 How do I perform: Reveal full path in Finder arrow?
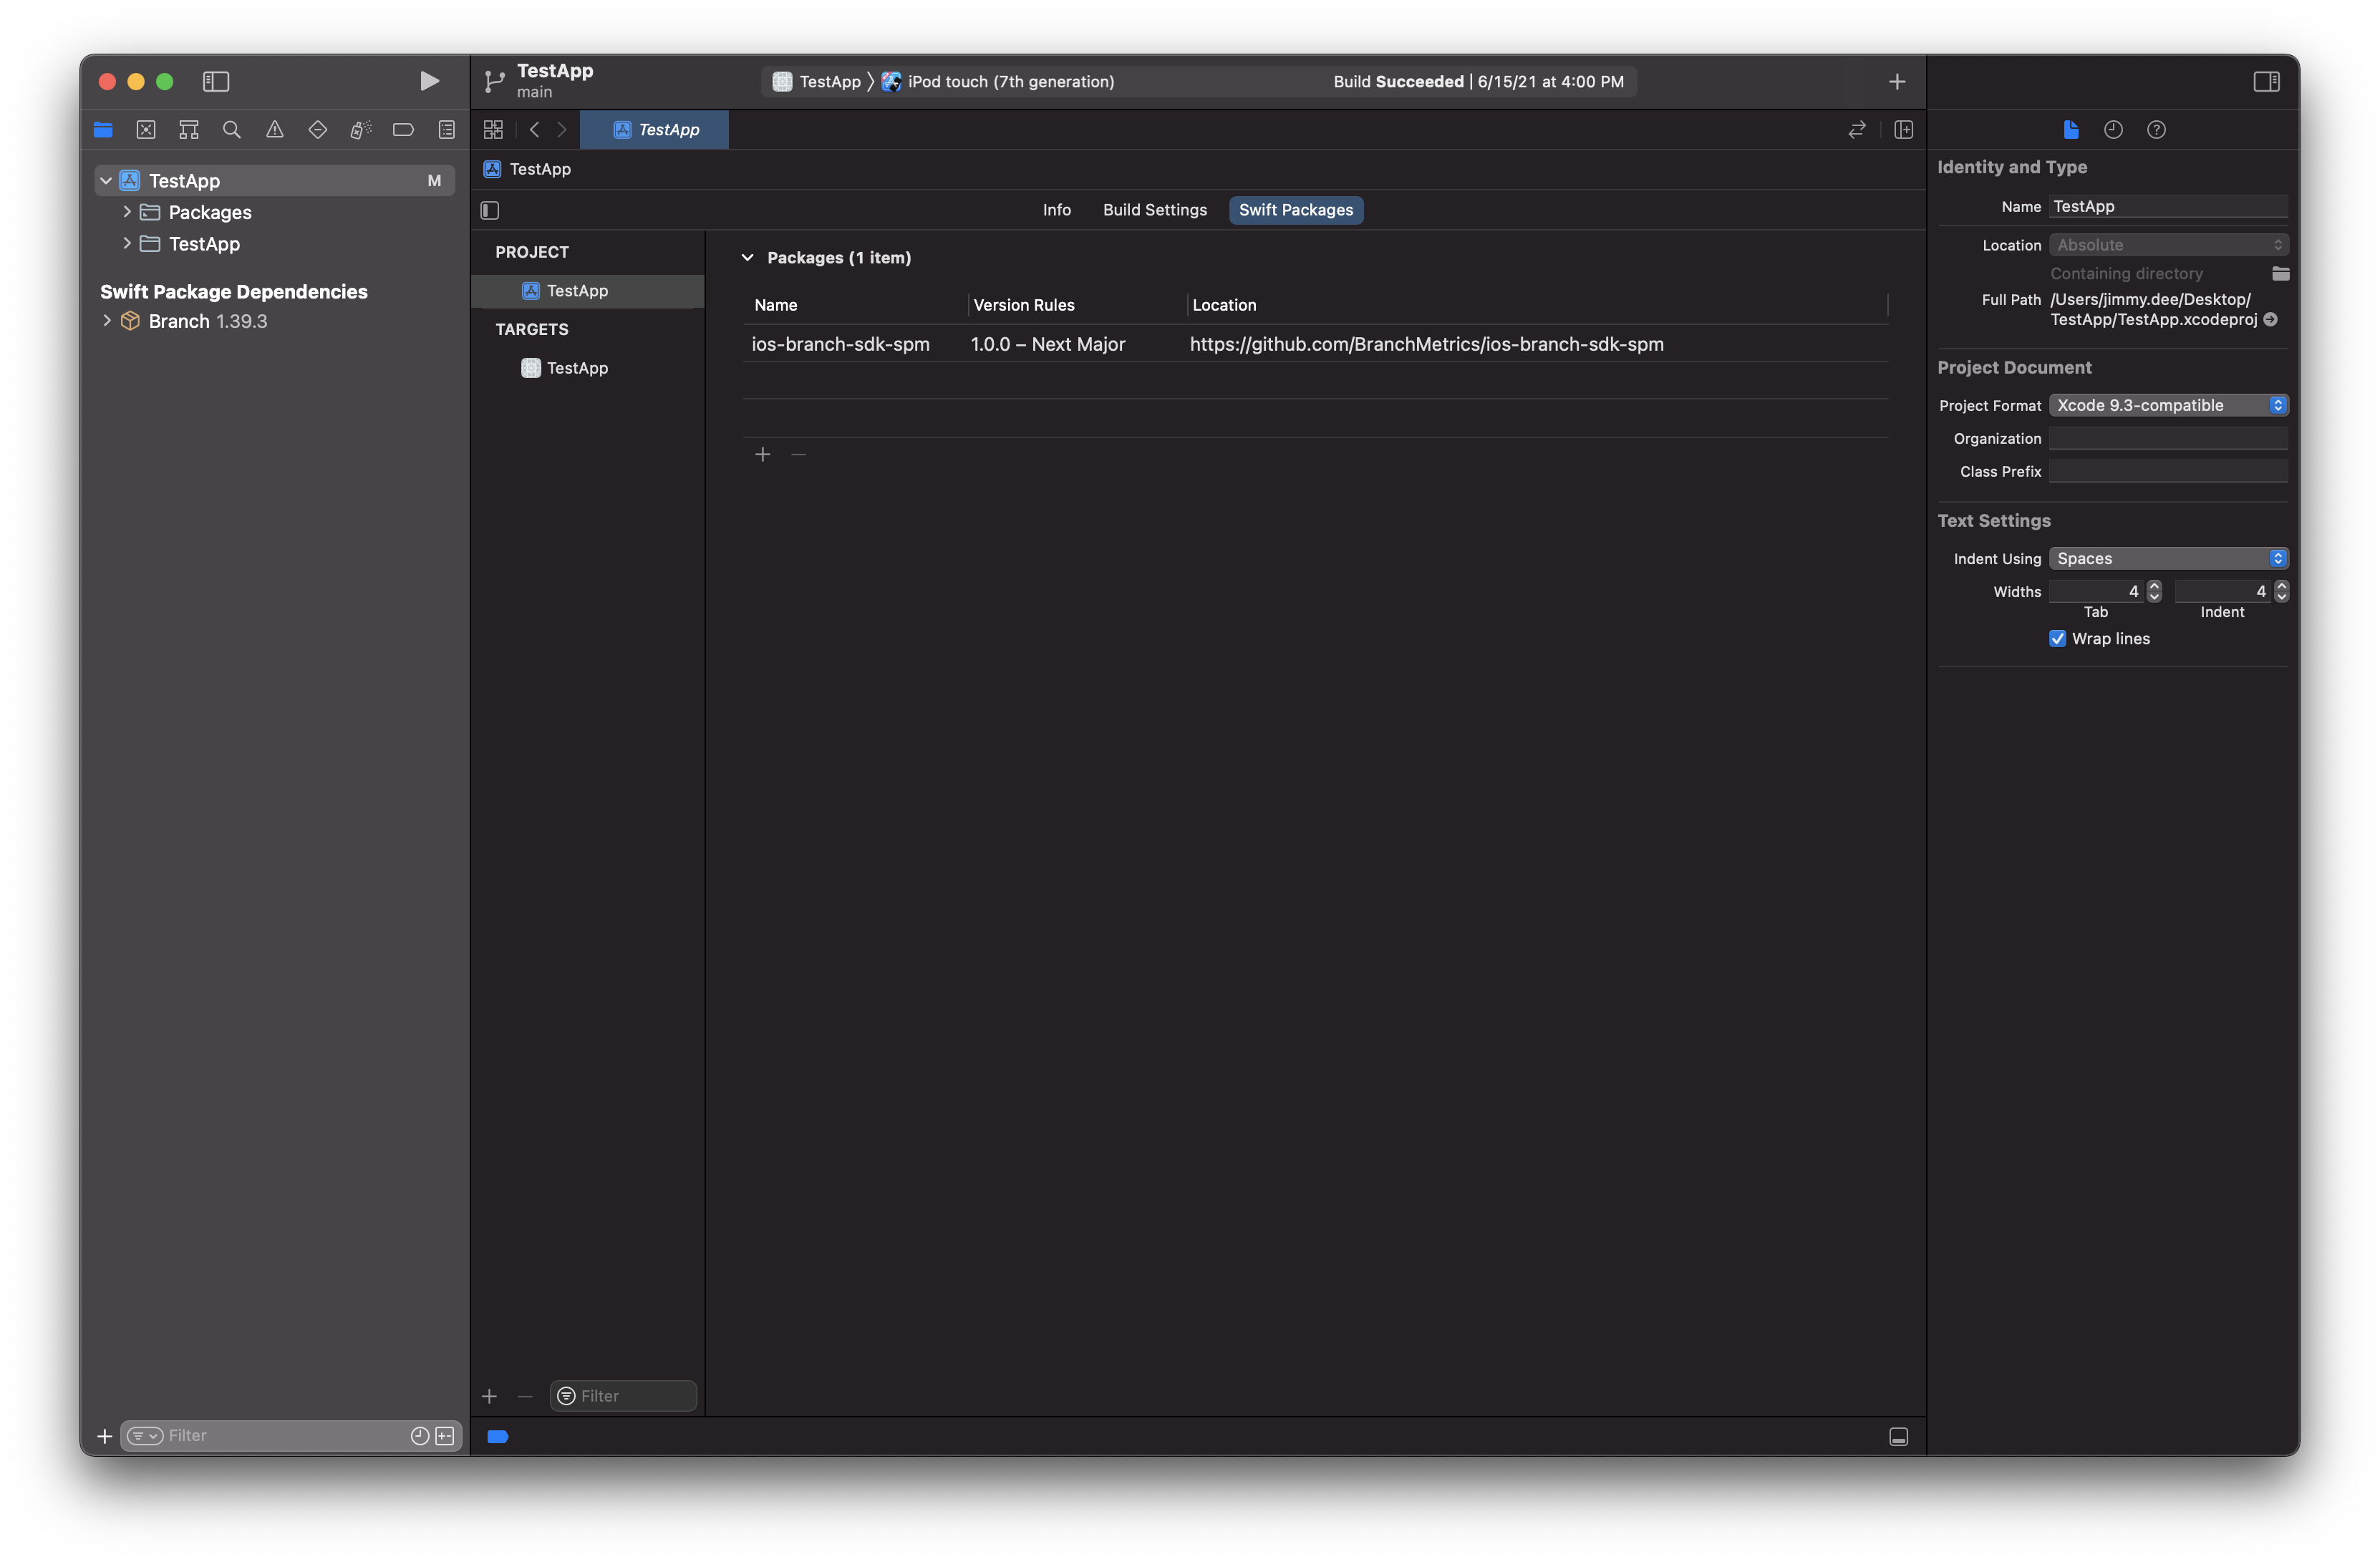pos(2271,320)
